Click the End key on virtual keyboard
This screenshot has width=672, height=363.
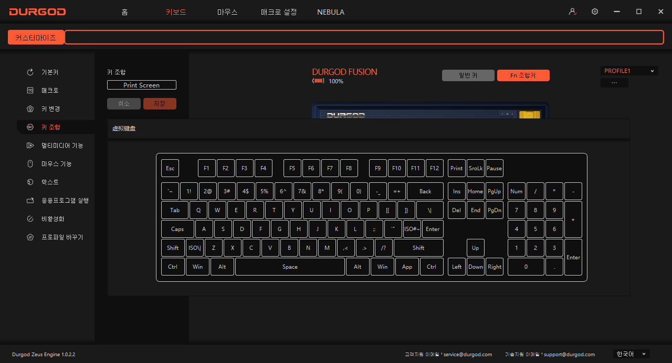(476, 210)
